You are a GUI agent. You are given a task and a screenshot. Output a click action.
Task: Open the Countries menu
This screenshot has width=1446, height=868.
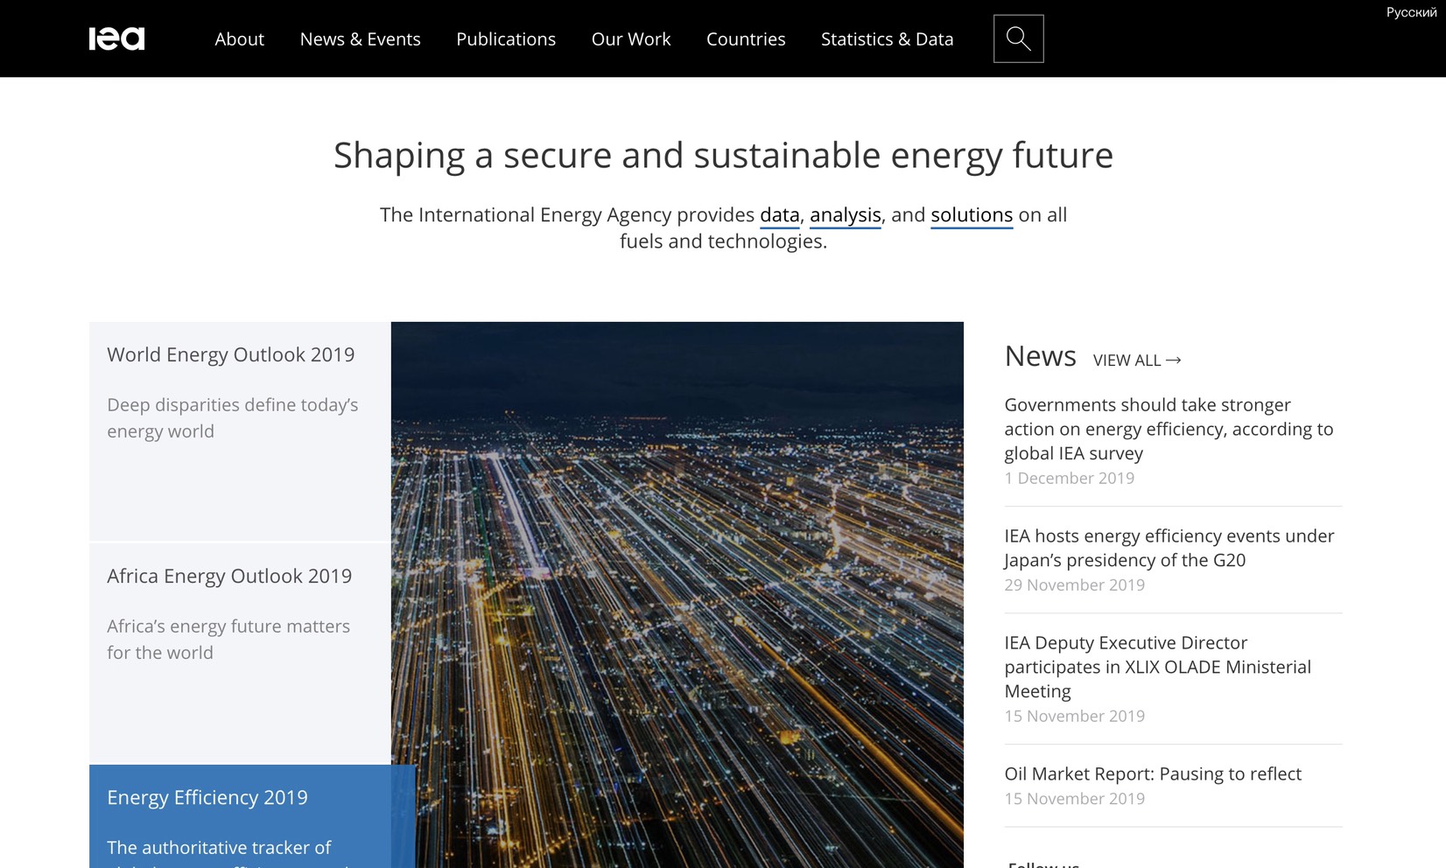(x=746, y=39)
